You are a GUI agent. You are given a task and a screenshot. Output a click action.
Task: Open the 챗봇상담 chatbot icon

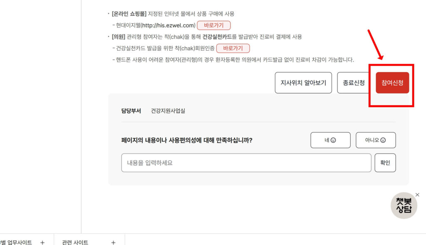(404, 205)
